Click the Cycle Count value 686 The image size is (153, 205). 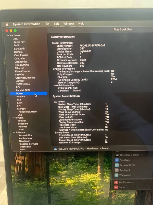tap(75, 88)
